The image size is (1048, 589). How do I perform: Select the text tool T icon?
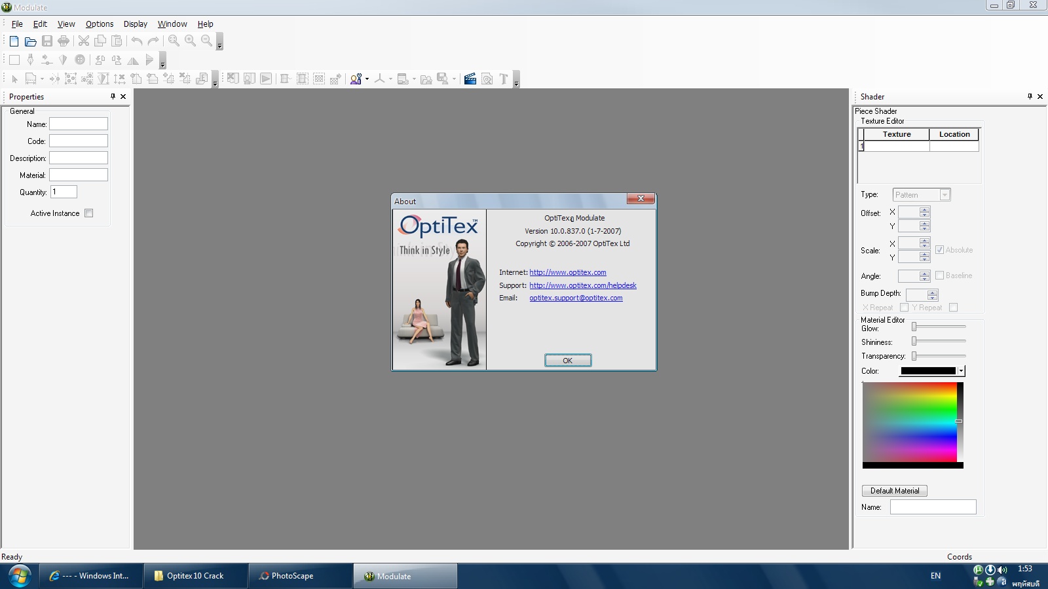(x=504, y=79)
